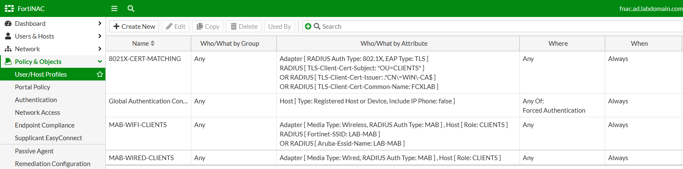
Task: Click Forced Authentication in Where column
Action: click(554, 111)
